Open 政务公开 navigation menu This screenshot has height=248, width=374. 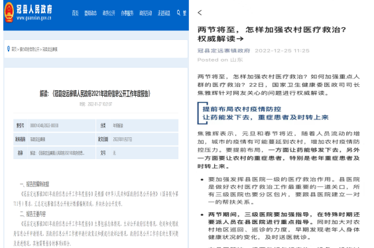pyautogui.click(x=109, y=13)
